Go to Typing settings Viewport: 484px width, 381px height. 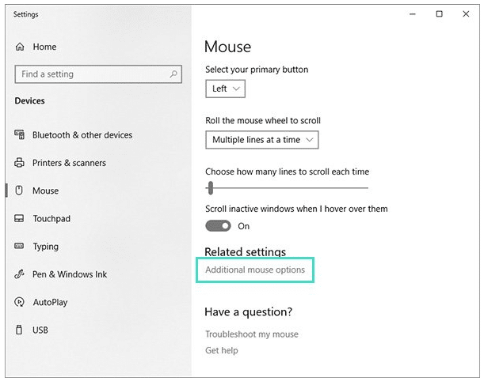coord(45,247)
